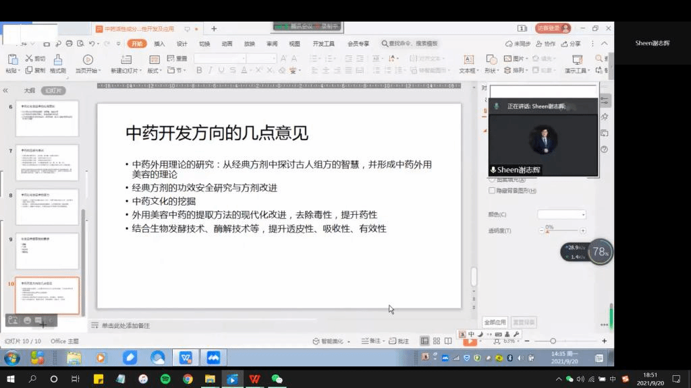This screenshot has width=691, height=388.
Task: Switch to Reading view icon
Action: (x=448, y=341)
